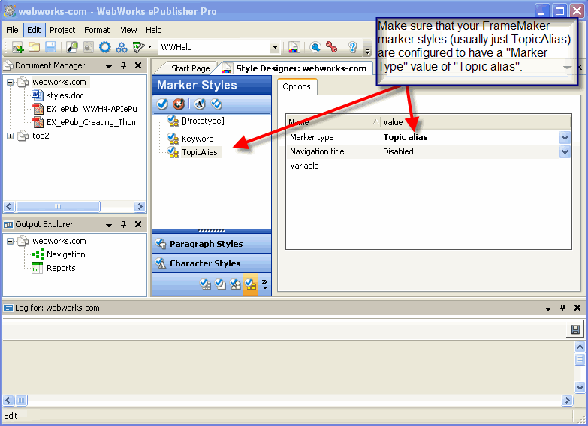588x426 pixels.
Task: Click the Log panel scroll down arrow
Action: [580, 387]
